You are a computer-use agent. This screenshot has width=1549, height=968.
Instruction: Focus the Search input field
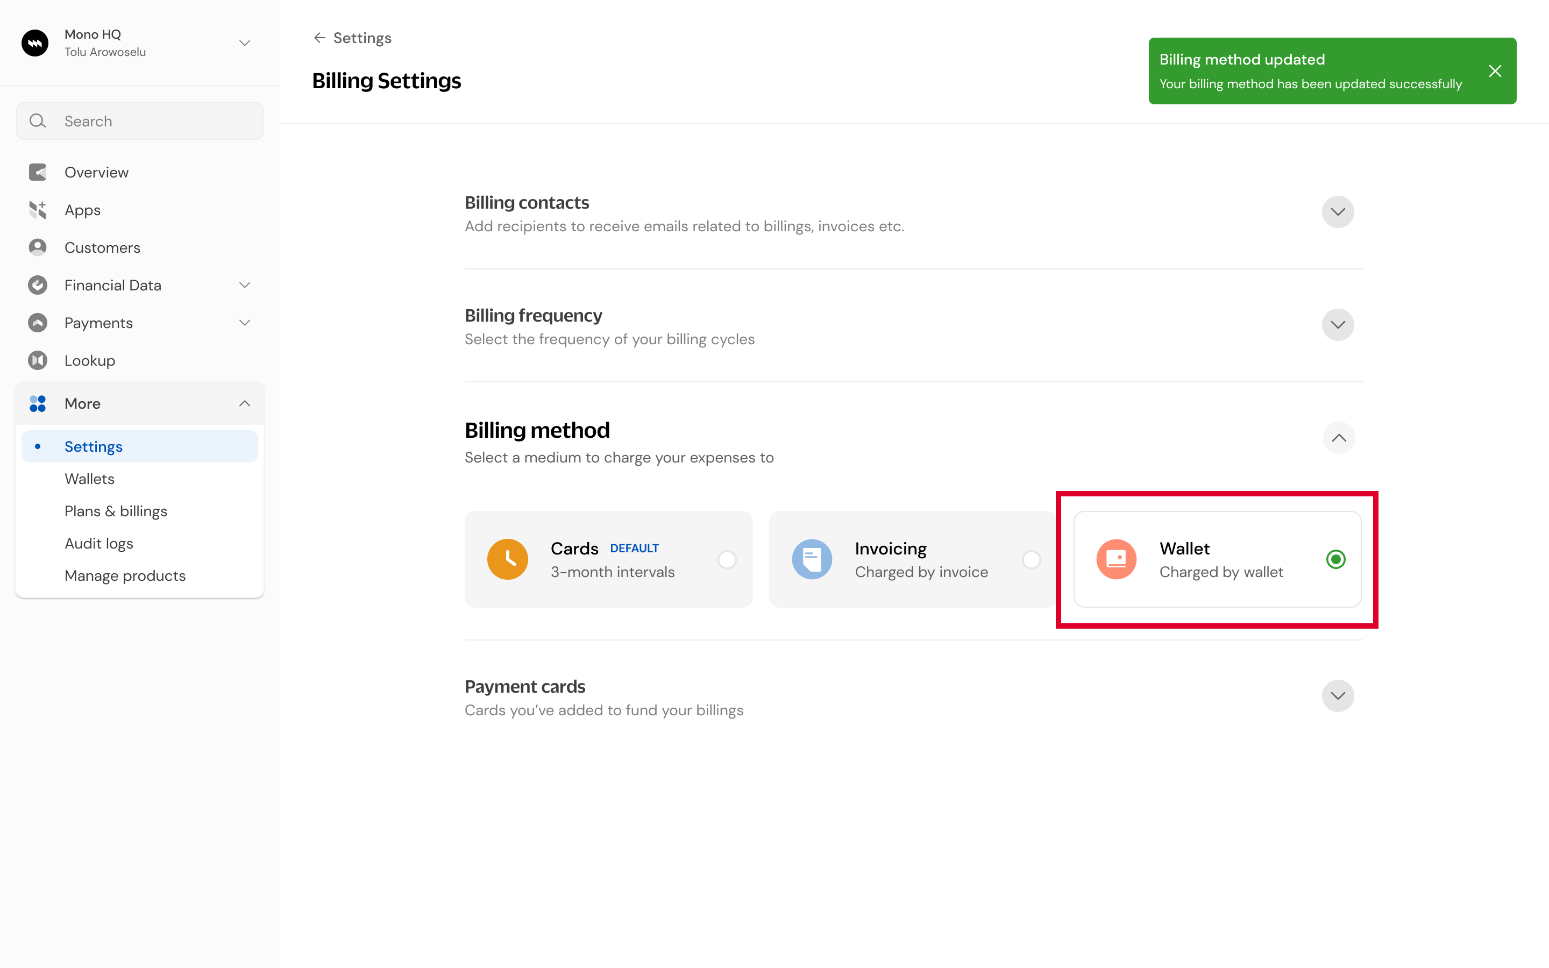coord(139,121)
